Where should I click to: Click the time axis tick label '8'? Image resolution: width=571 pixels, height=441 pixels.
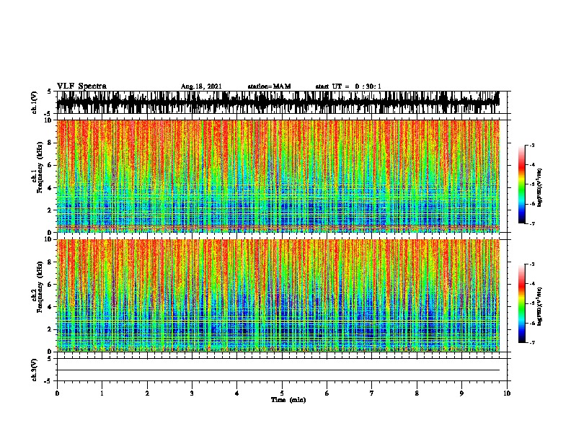pyautogui.click(x=417, y=393)
